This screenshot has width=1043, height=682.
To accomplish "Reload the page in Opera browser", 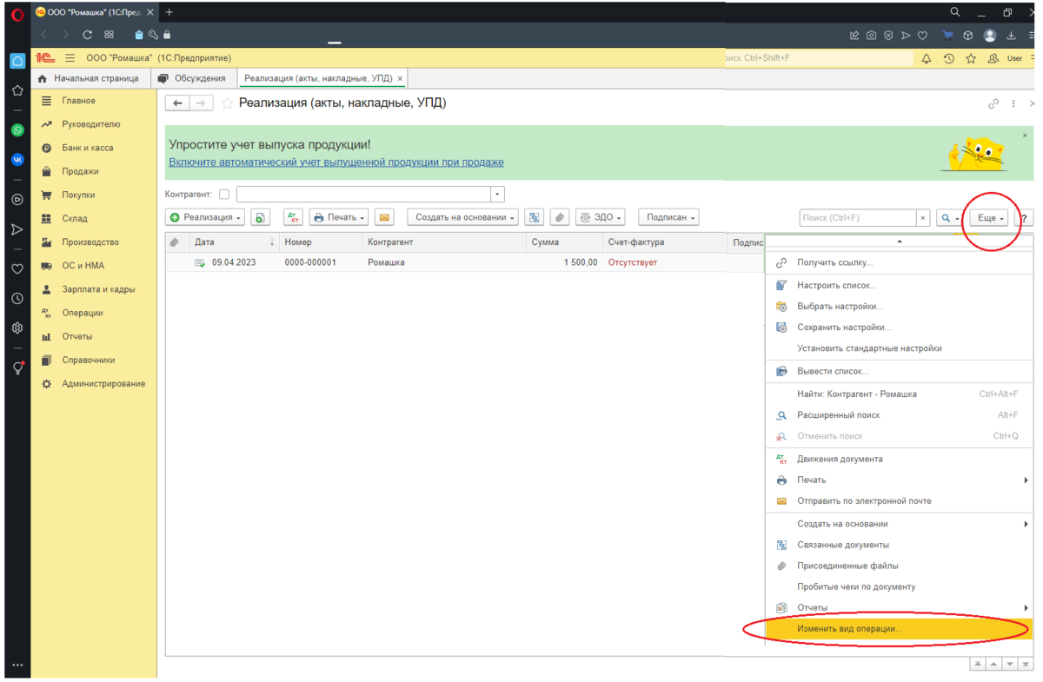I will 87,35.
